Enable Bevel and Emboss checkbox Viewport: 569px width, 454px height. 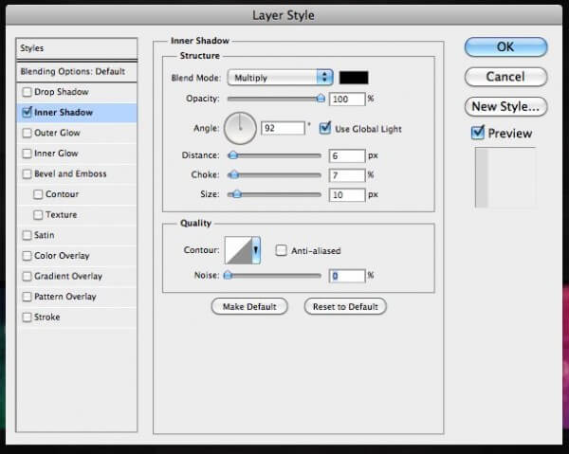(27, 173)
